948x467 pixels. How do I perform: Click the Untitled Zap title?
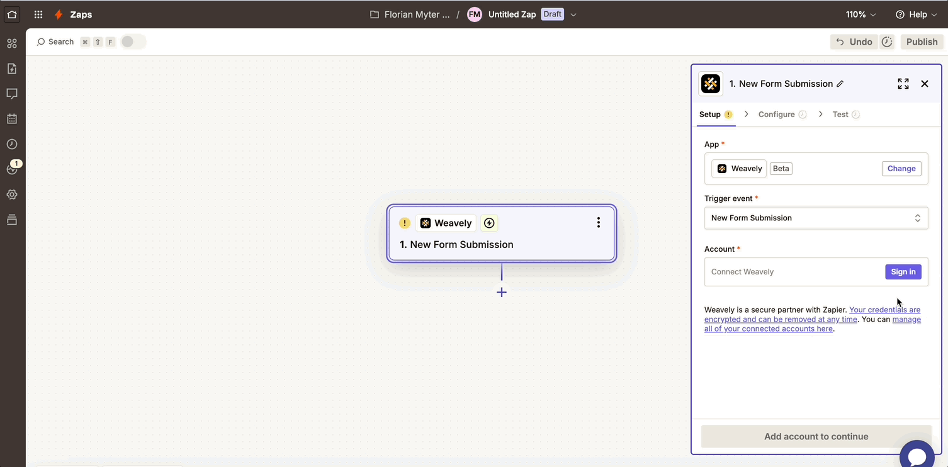[x=512, y=14]
